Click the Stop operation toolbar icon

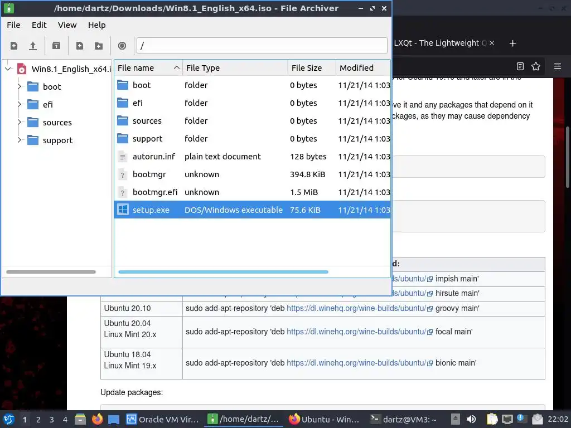[x=122, y=46]
